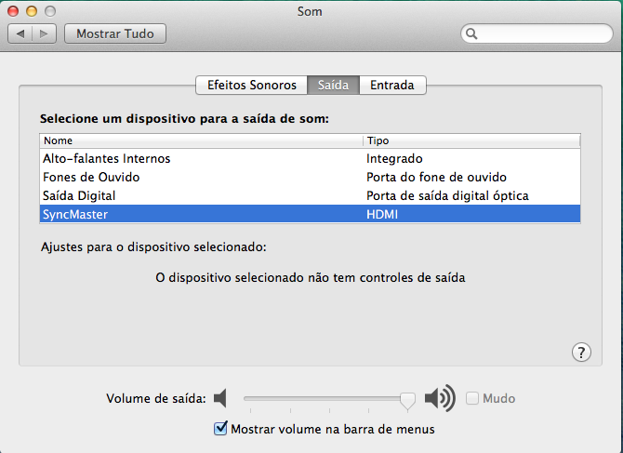The height and width of the screenshot is (453, 623).
Task: Click the forward navigation arrow
Action: (x=45, y=33)
